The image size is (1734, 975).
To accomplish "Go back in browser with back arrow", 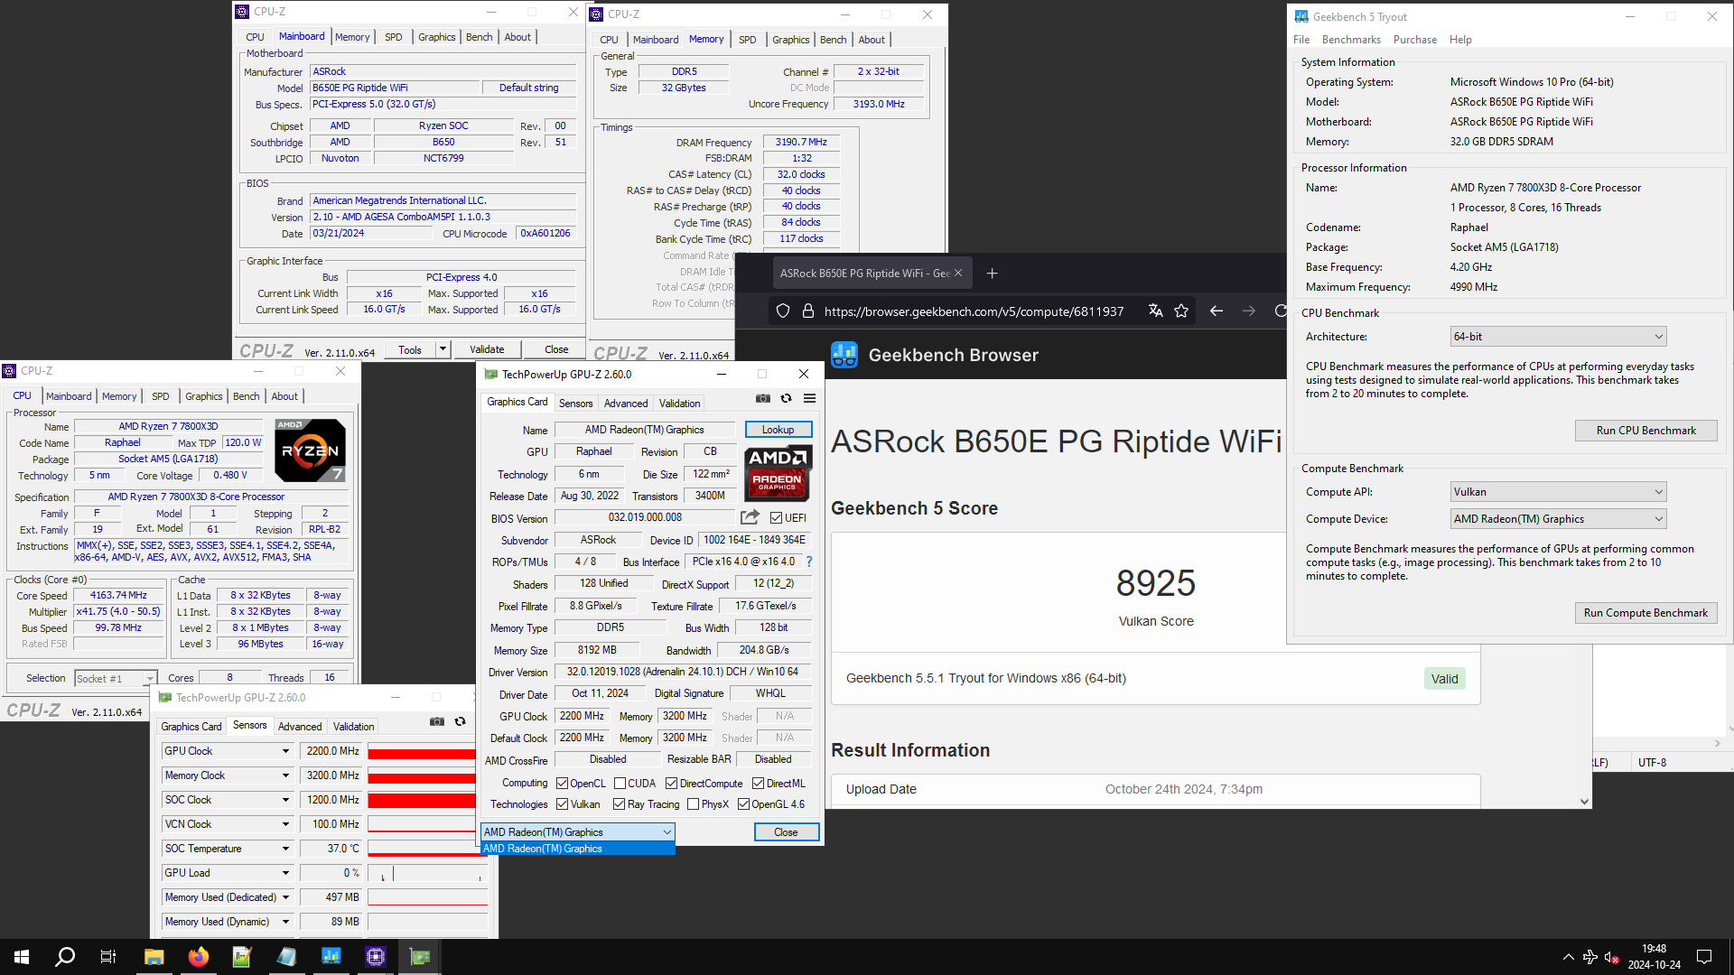I will point(1217,311).
